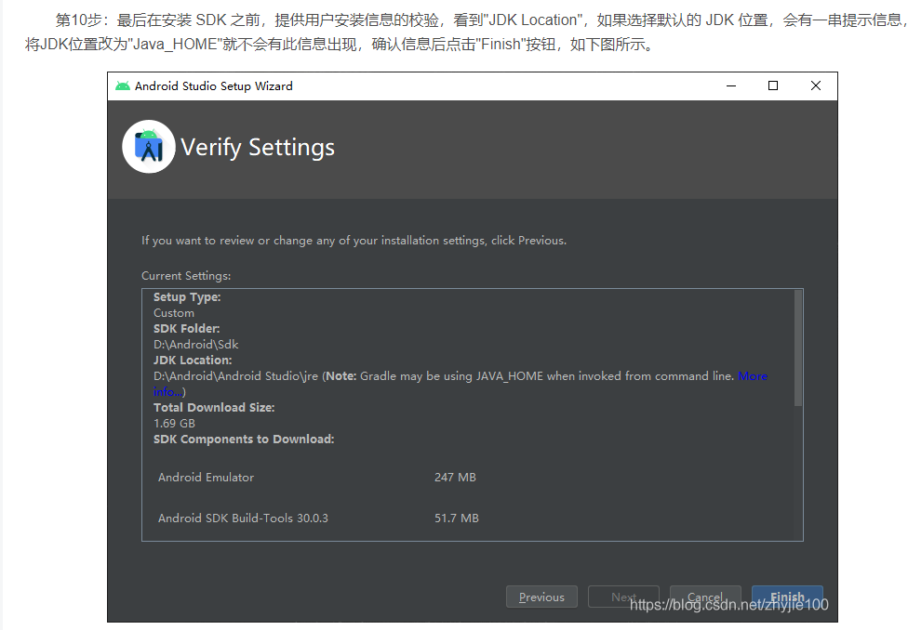Click the Finish button

[x=787, y=597]
